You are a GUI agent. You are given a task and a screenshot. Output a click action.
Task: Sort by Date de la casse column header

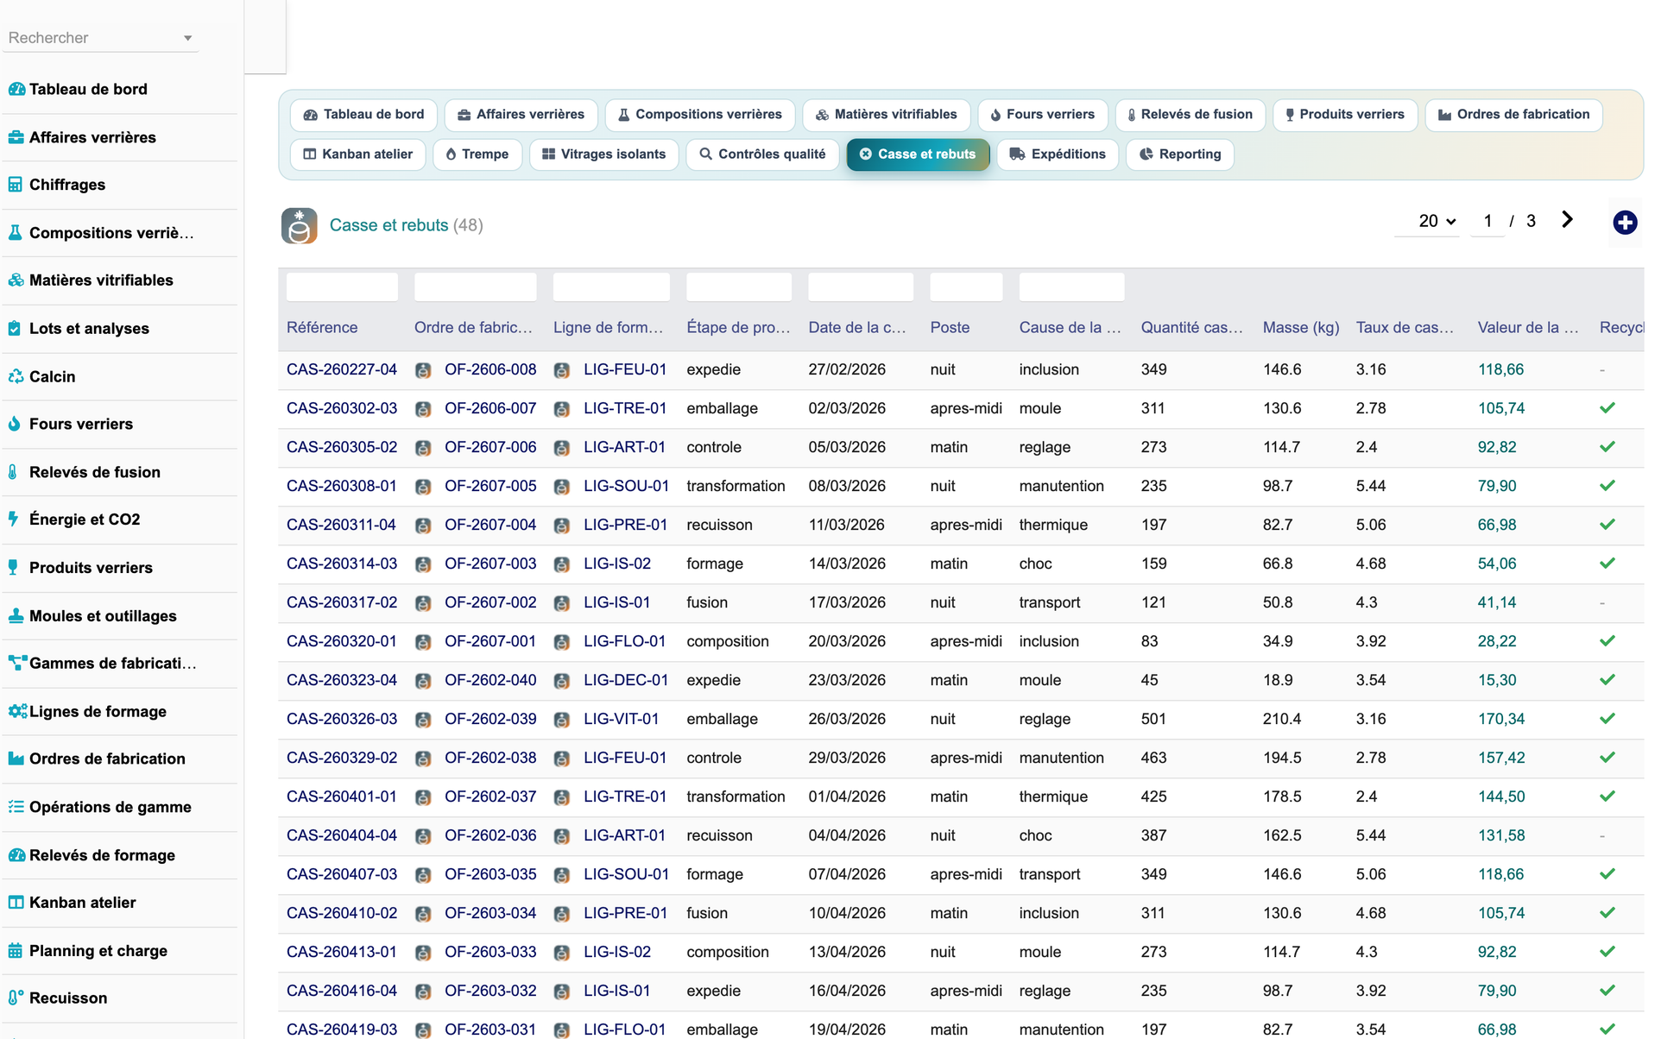(x=857, y=327)
